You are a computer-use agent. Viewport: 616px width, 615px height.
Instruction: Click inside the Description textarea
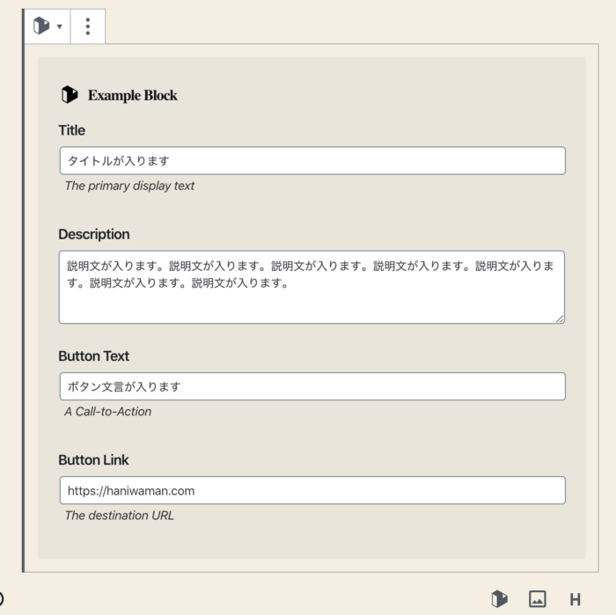[312, 287]
